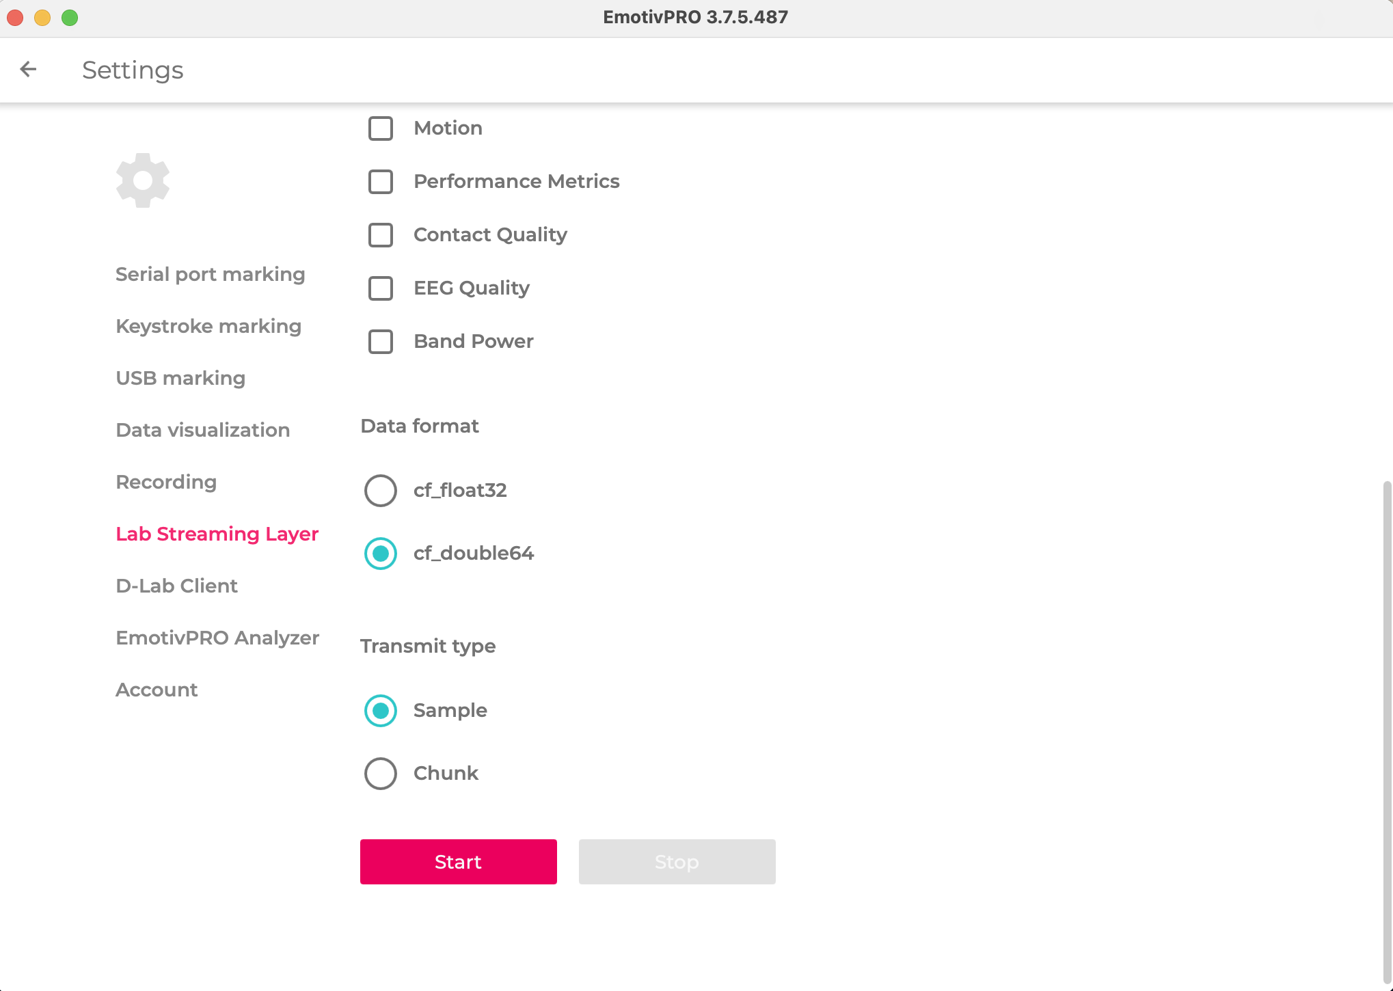Open the Recording settings section

coord(166,482)
